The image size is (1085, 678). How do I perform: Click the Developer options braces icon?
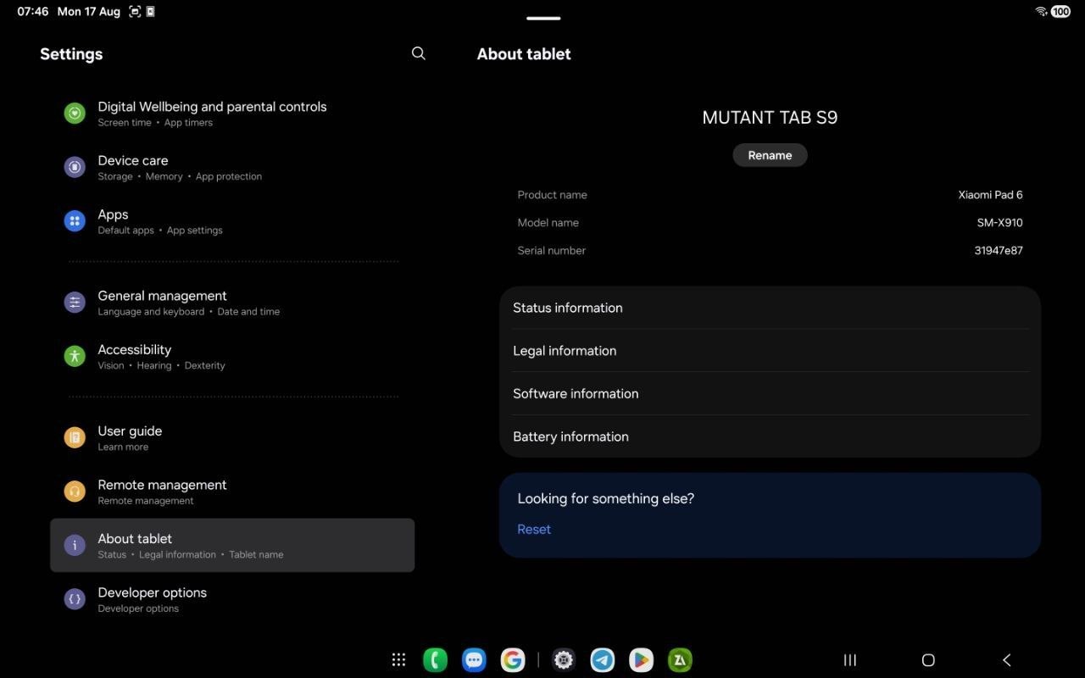(x=75, y=599)
